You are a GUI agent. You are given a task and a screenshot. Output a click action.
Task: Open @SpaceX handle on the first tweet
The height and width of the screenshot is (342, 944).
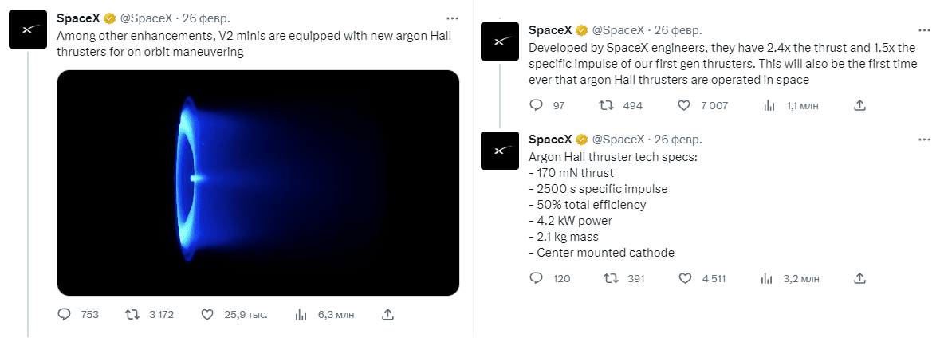point(148,18)
